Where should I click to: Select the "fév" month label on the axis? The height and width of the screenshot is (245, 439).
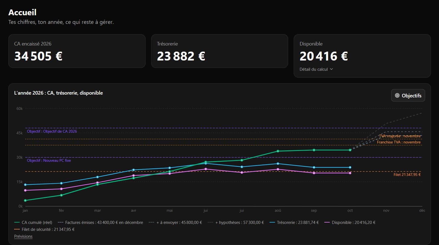(61, 211)
